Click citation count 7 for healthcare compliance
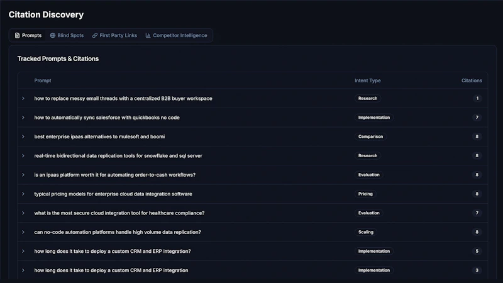Viewport: 503px width, 283px height. tap(477, 213)
